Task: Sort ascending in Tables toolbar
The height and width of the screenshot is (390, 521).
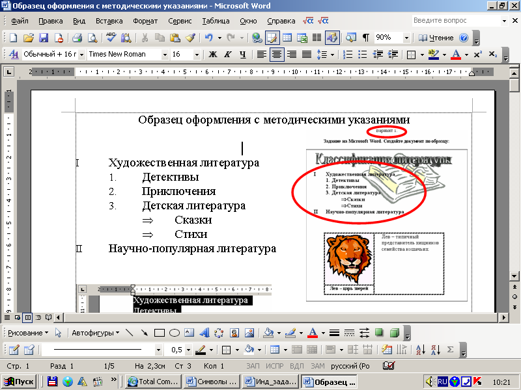Action: [420, 350]
